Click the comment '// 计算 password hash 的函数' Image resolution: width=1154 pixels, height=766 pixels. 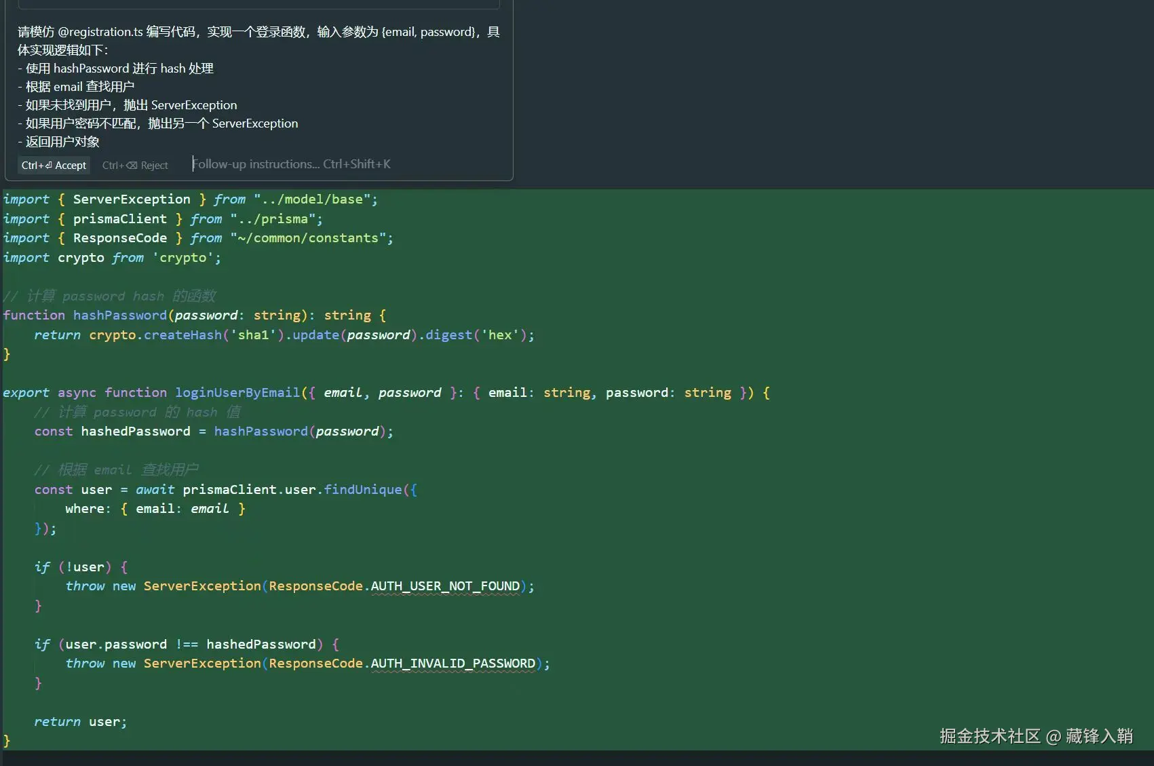[x=109, y=296]
